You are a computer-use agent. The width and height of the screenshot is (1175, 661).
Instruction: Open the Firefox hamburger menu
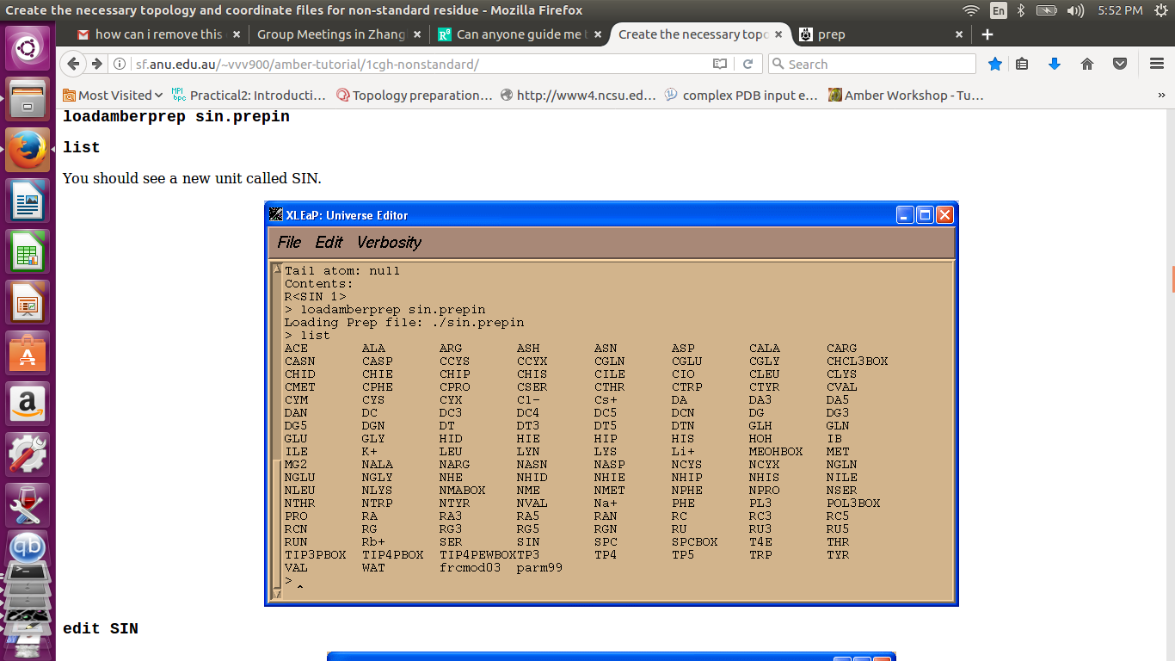pos(1157,64)
